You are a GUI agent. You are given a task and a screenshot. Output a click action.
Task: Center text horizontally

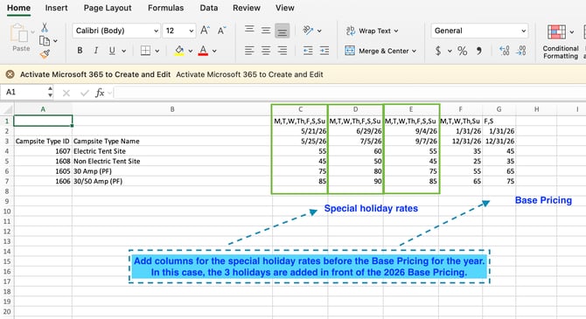point(266,51)
